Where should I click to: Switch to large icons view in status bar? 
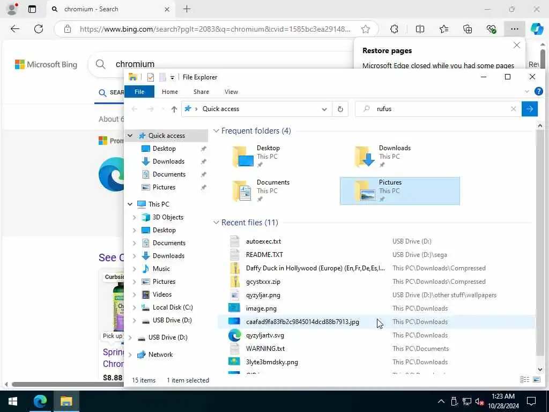coord(536,380)
